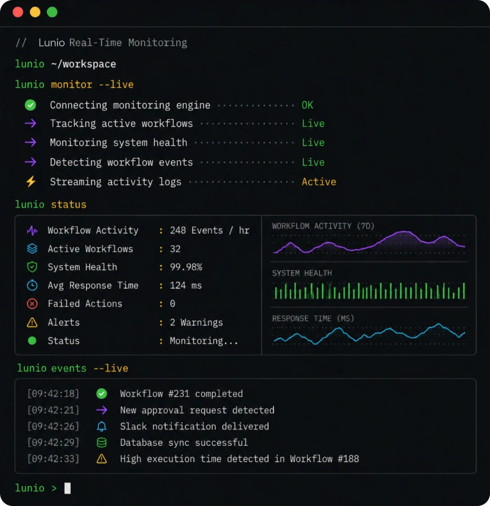Image resolution: width=490 pixels, height=506 pixels.
Task: Click the 'lunio monitor --live' command line
Action: tap(74, 85)
